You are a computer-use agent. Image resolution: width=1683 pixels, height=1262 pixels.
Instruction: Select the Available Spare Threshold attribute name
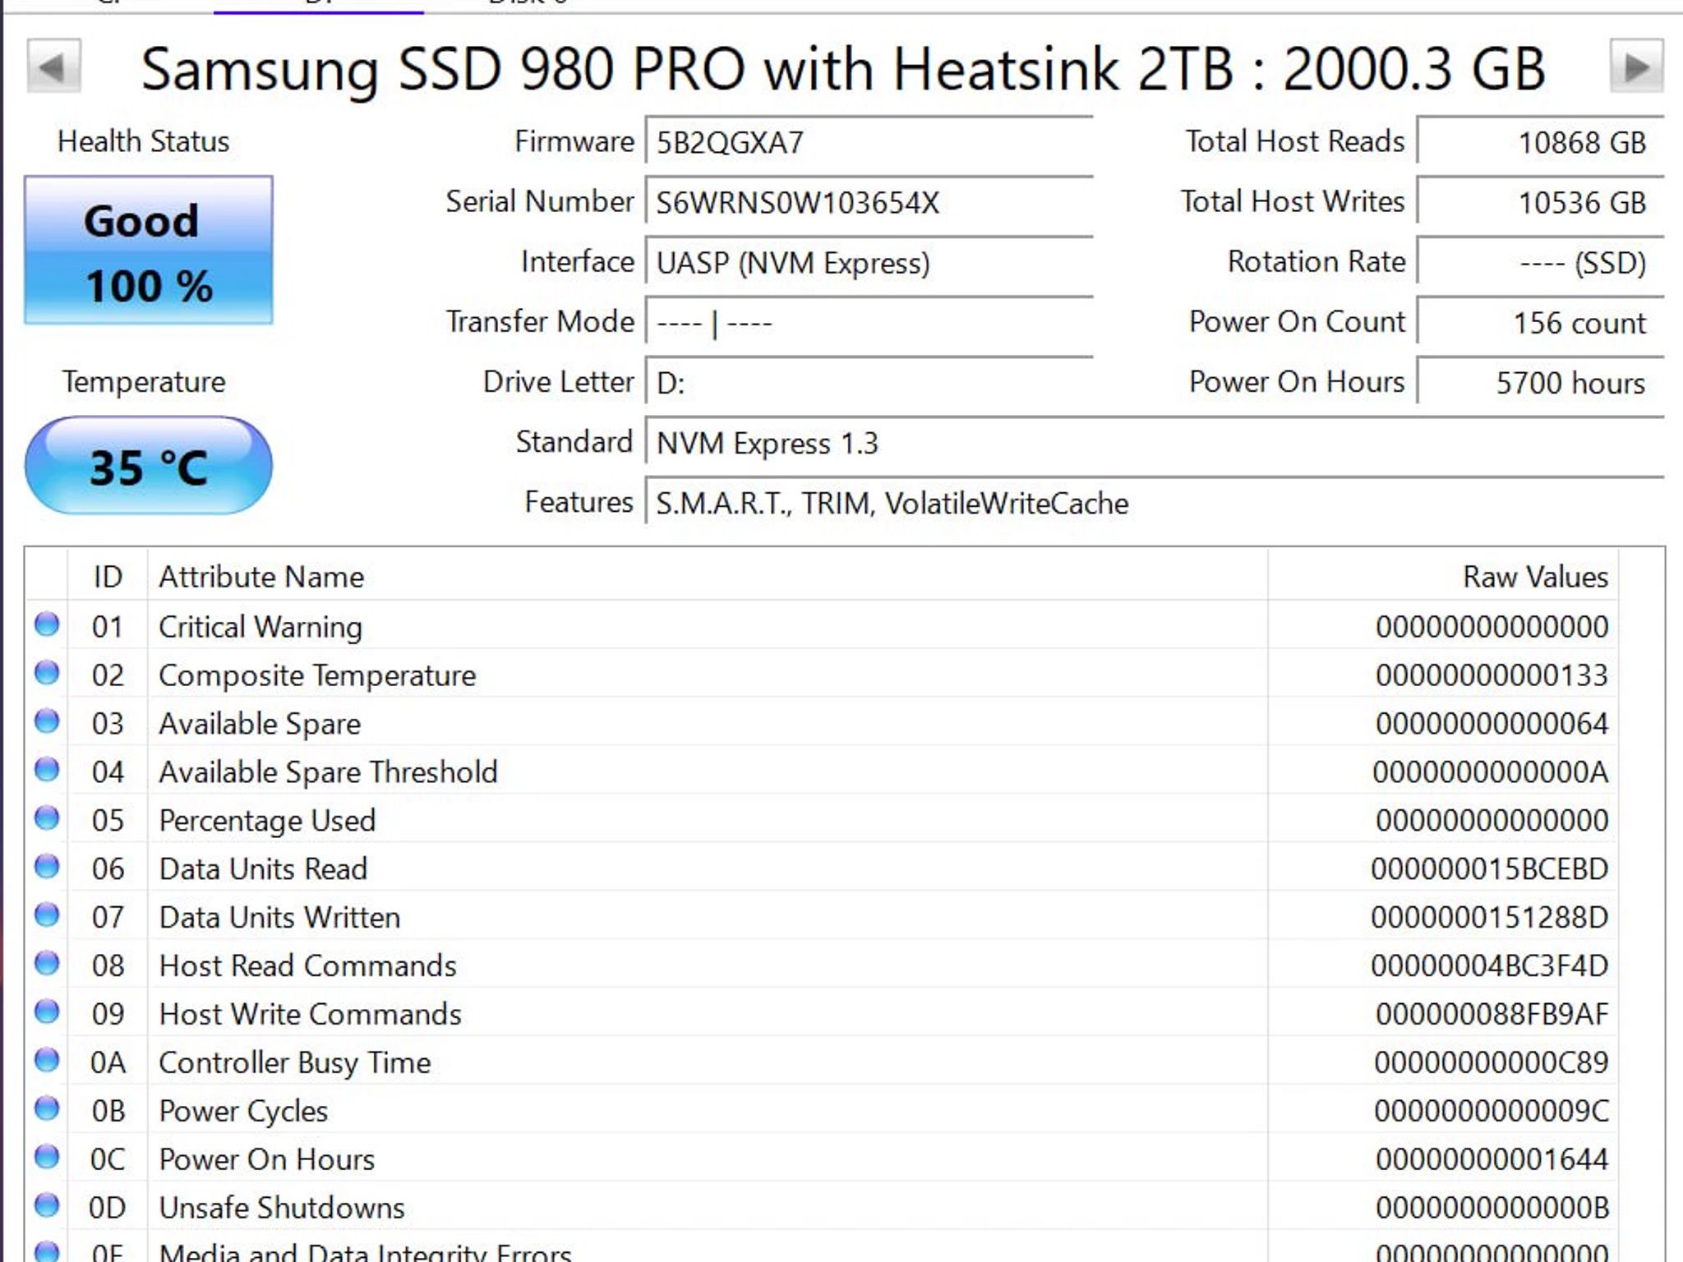tap(328, 772)
